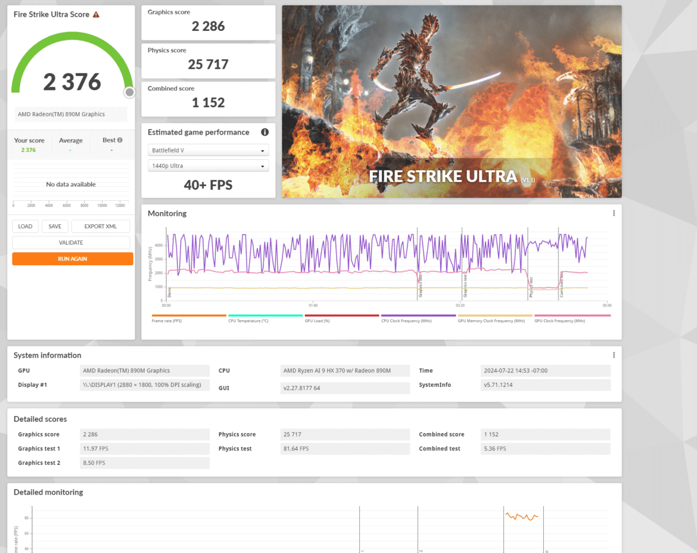Click the Fire Strike Ultra hero image
697x553 pixels.
452,101
